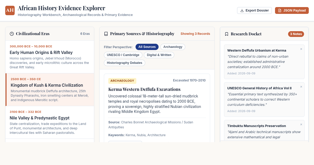Remove the UNESCO General History note
314x165 pixels.
(x=301, y=87)
